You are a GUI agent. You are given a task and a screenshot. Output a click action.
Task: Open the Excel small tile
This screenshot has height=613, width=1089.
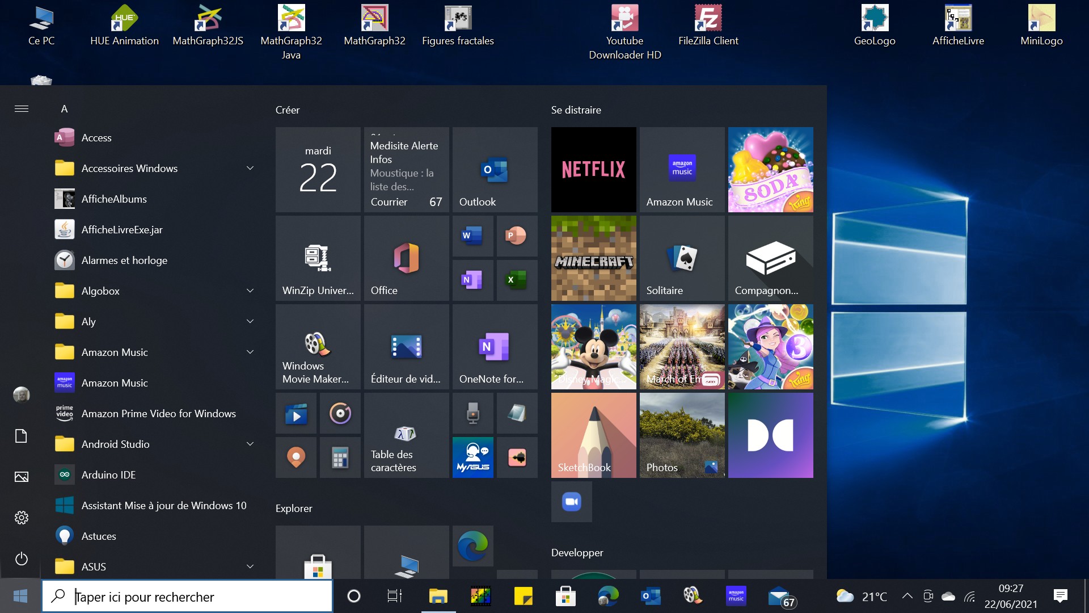[517, 280]
